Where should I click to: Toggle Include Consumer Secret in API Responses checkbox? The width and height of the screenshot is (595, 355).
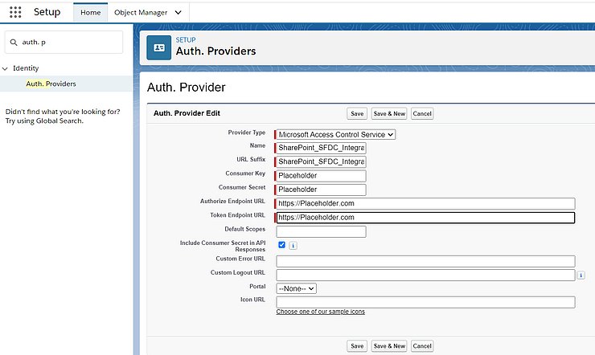(281, 245)
